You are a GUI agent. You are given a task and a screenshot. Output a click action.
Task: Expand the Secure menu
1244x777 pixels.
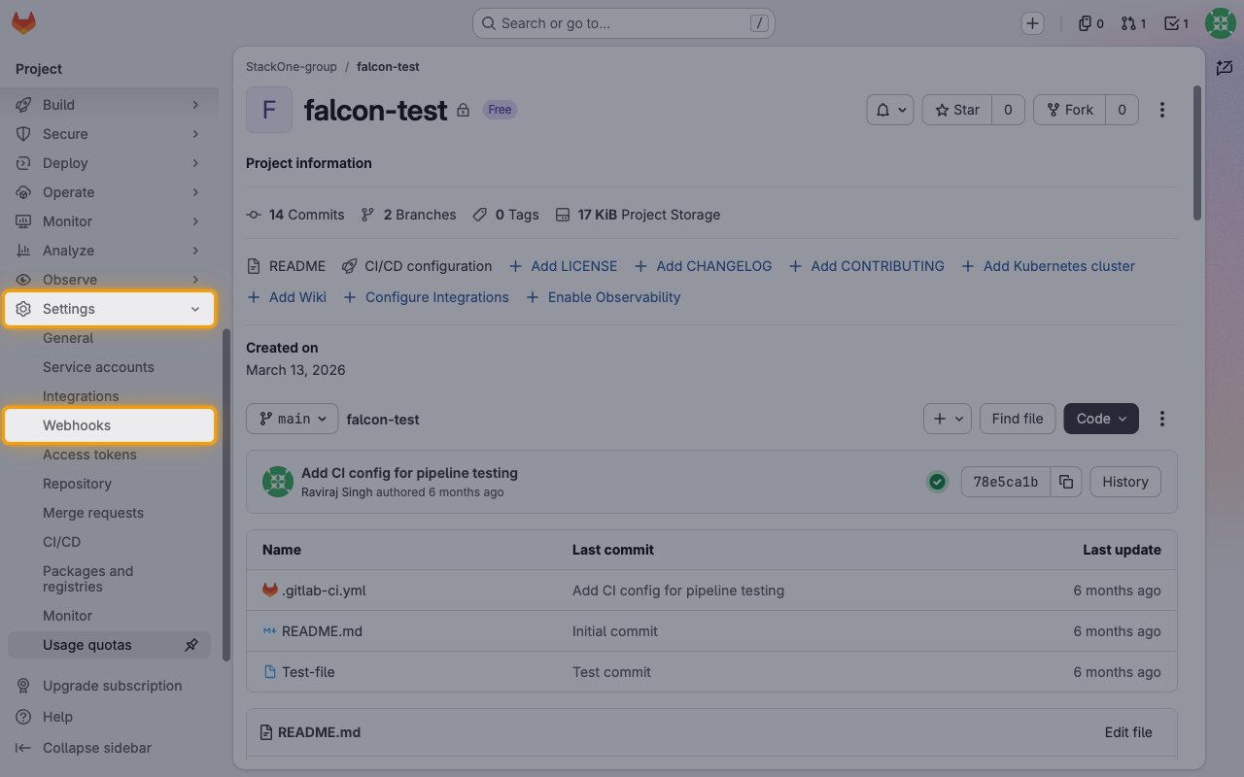tap(109, 134)
